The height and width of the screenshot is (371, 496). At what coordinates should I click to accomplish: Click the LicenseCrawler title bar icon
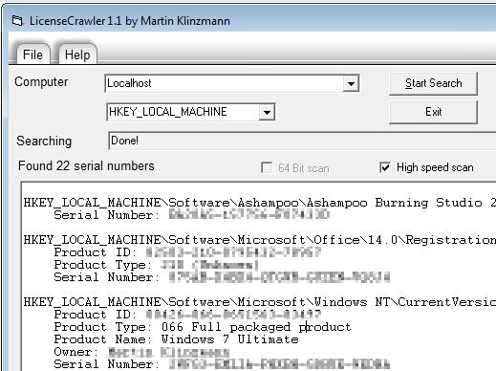(x=17, y=21)
